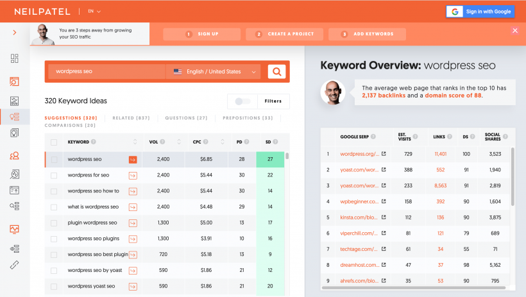Check the 'plugin wordpress seo' checkbox
The width and height of the screenshot is (526, 297).
[54, 223]
